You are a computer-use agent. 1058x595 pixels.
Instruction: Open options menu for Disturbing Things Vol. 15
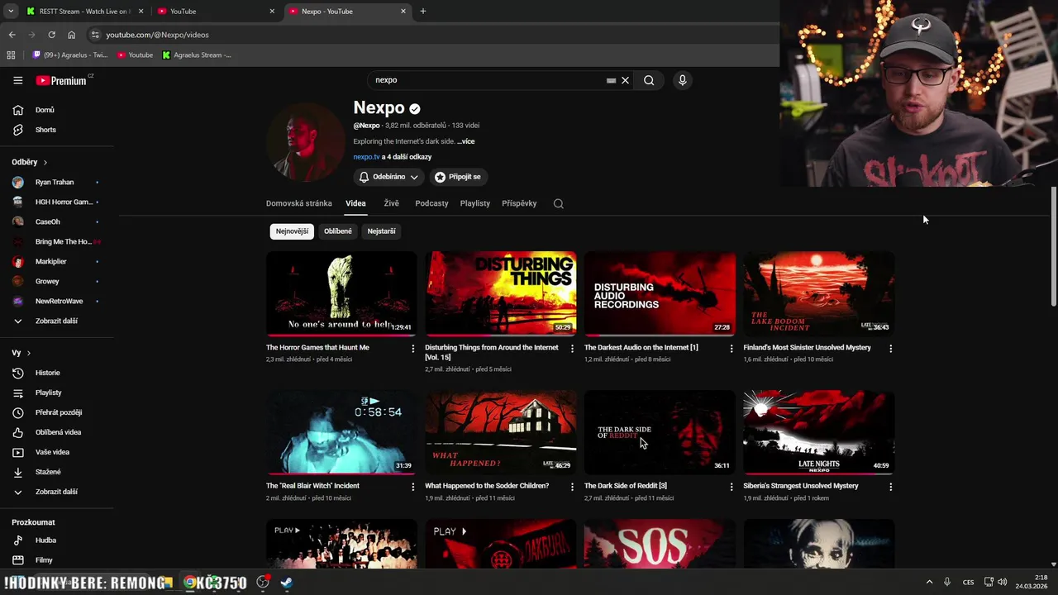point(572,349)
